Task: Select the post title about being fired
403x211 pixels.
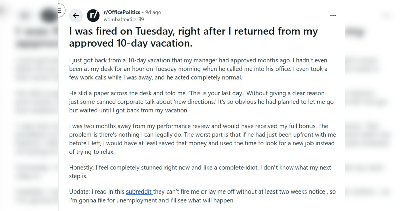Action: click(x=193, y=37)
